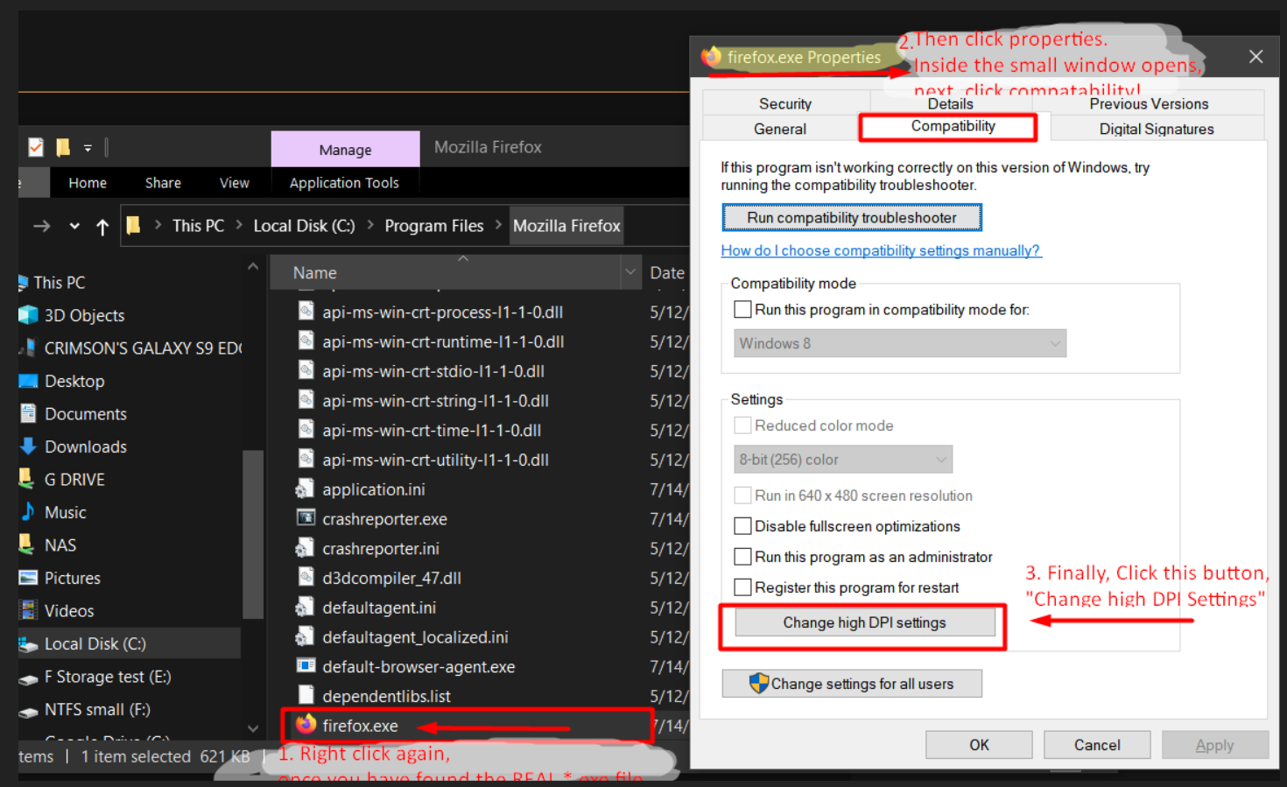Image resolution: width=1287 pixels, height=787 pixels.
Task: Open the Digital Signatures tab
Action: (x=1156, y=129)
